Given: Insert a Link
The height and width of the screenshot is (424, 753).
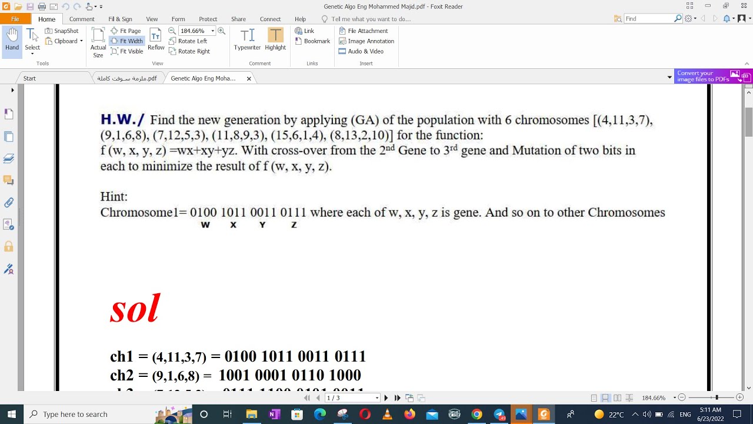Looking at the screenshot, I should point(304,31).
